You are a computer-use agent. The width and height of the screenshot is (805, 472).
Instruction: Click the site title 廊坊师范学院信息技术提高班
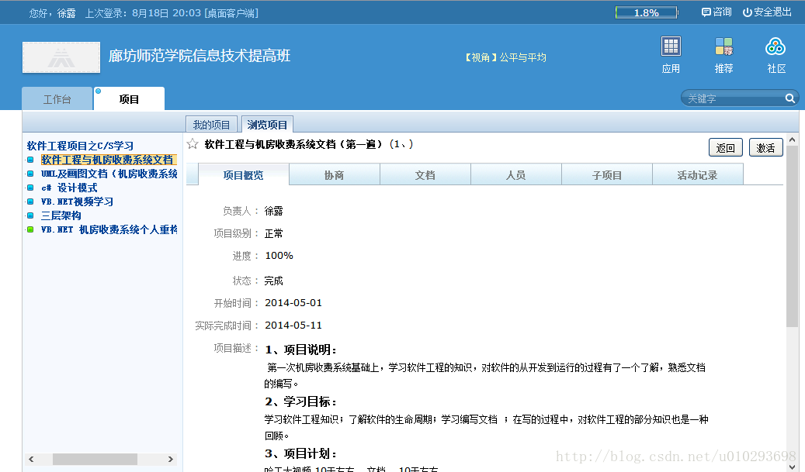tap(200, 55)
